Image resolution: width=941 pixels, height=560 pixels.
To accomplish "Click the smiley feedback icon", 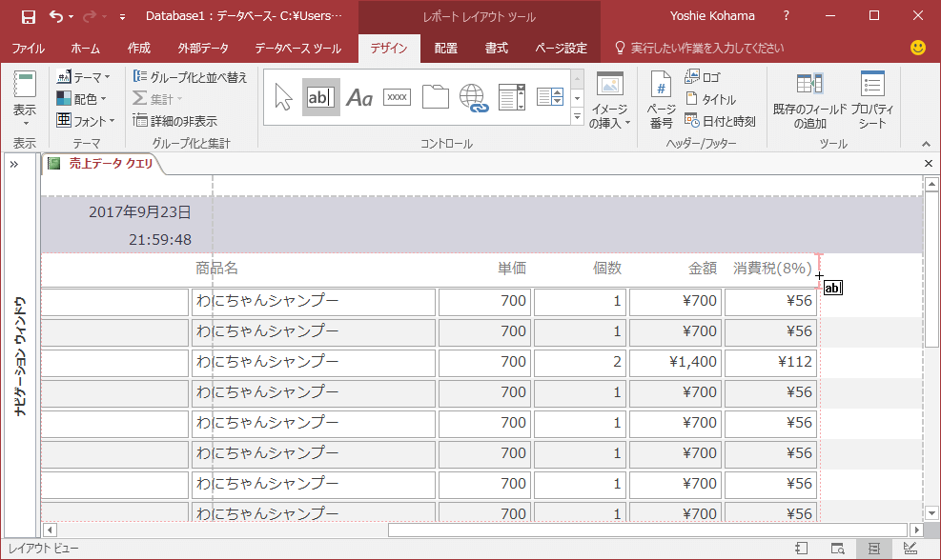I will (917, 48).
